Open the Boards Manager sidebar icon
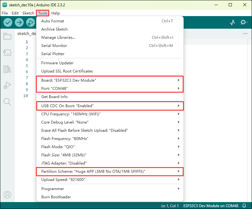The image size is (252, 209). click(7, 53)
